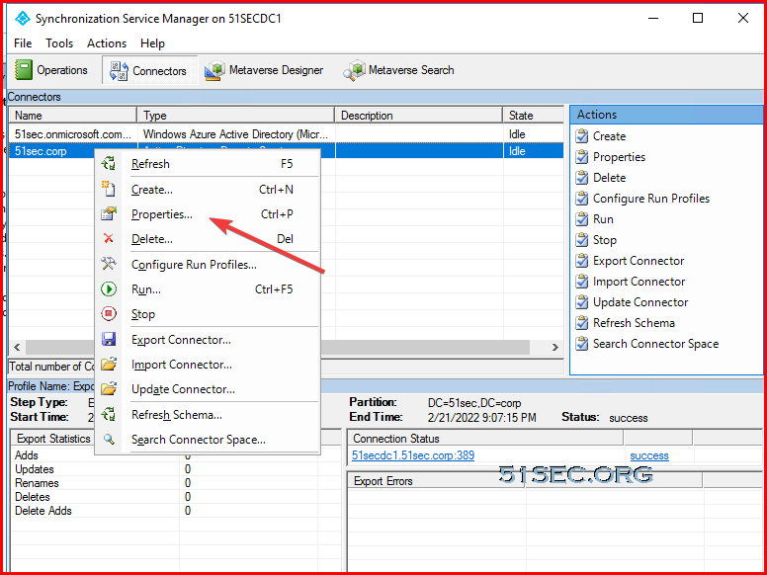Click the connector list's left scroll arrow
This screenshot has height=575, width=767.
[17, 347]
